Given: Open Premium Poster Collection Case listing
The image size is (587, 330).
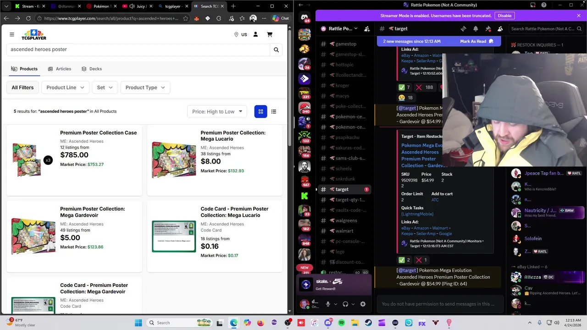Looking at the screenshot, I should point(98,133).
